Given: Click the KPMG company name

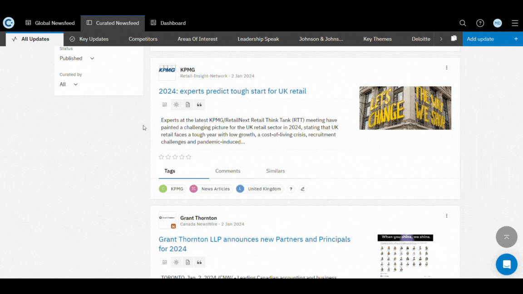Looking at the screenshot, I should (187, 70).
